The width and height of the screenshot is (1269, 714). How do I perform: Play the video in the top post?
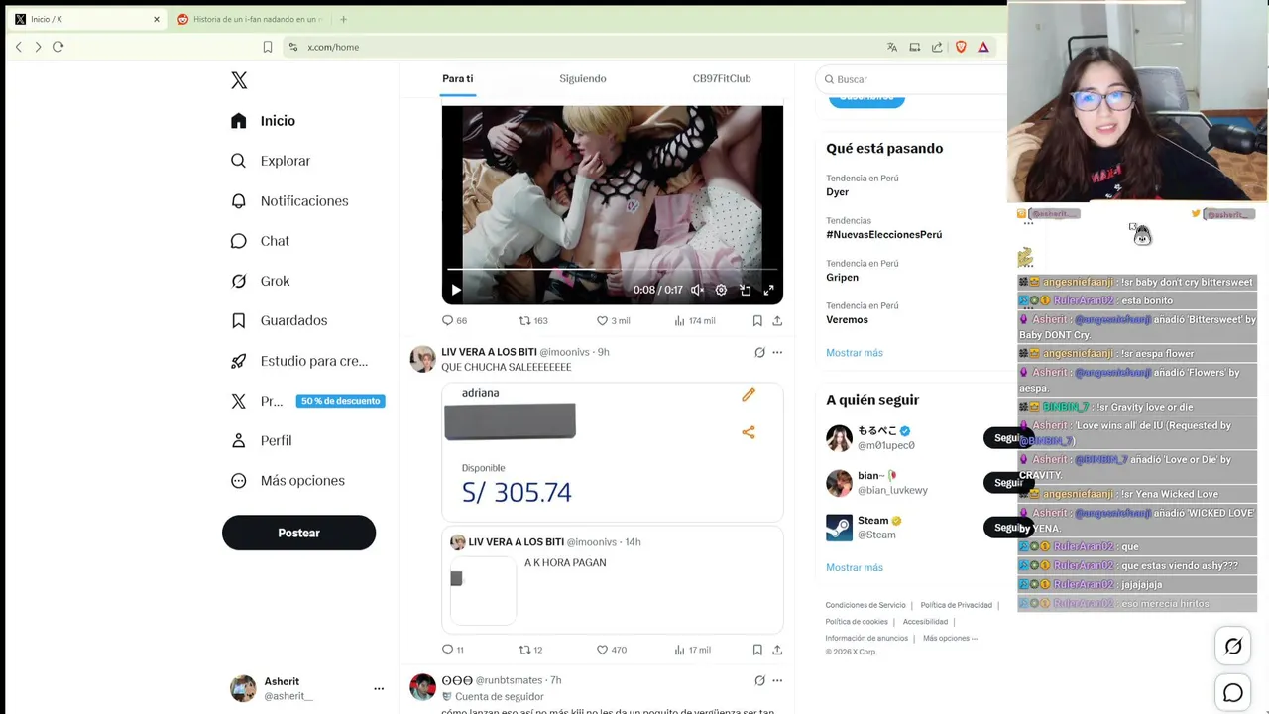pyautogui.click(x=456, y=290)
